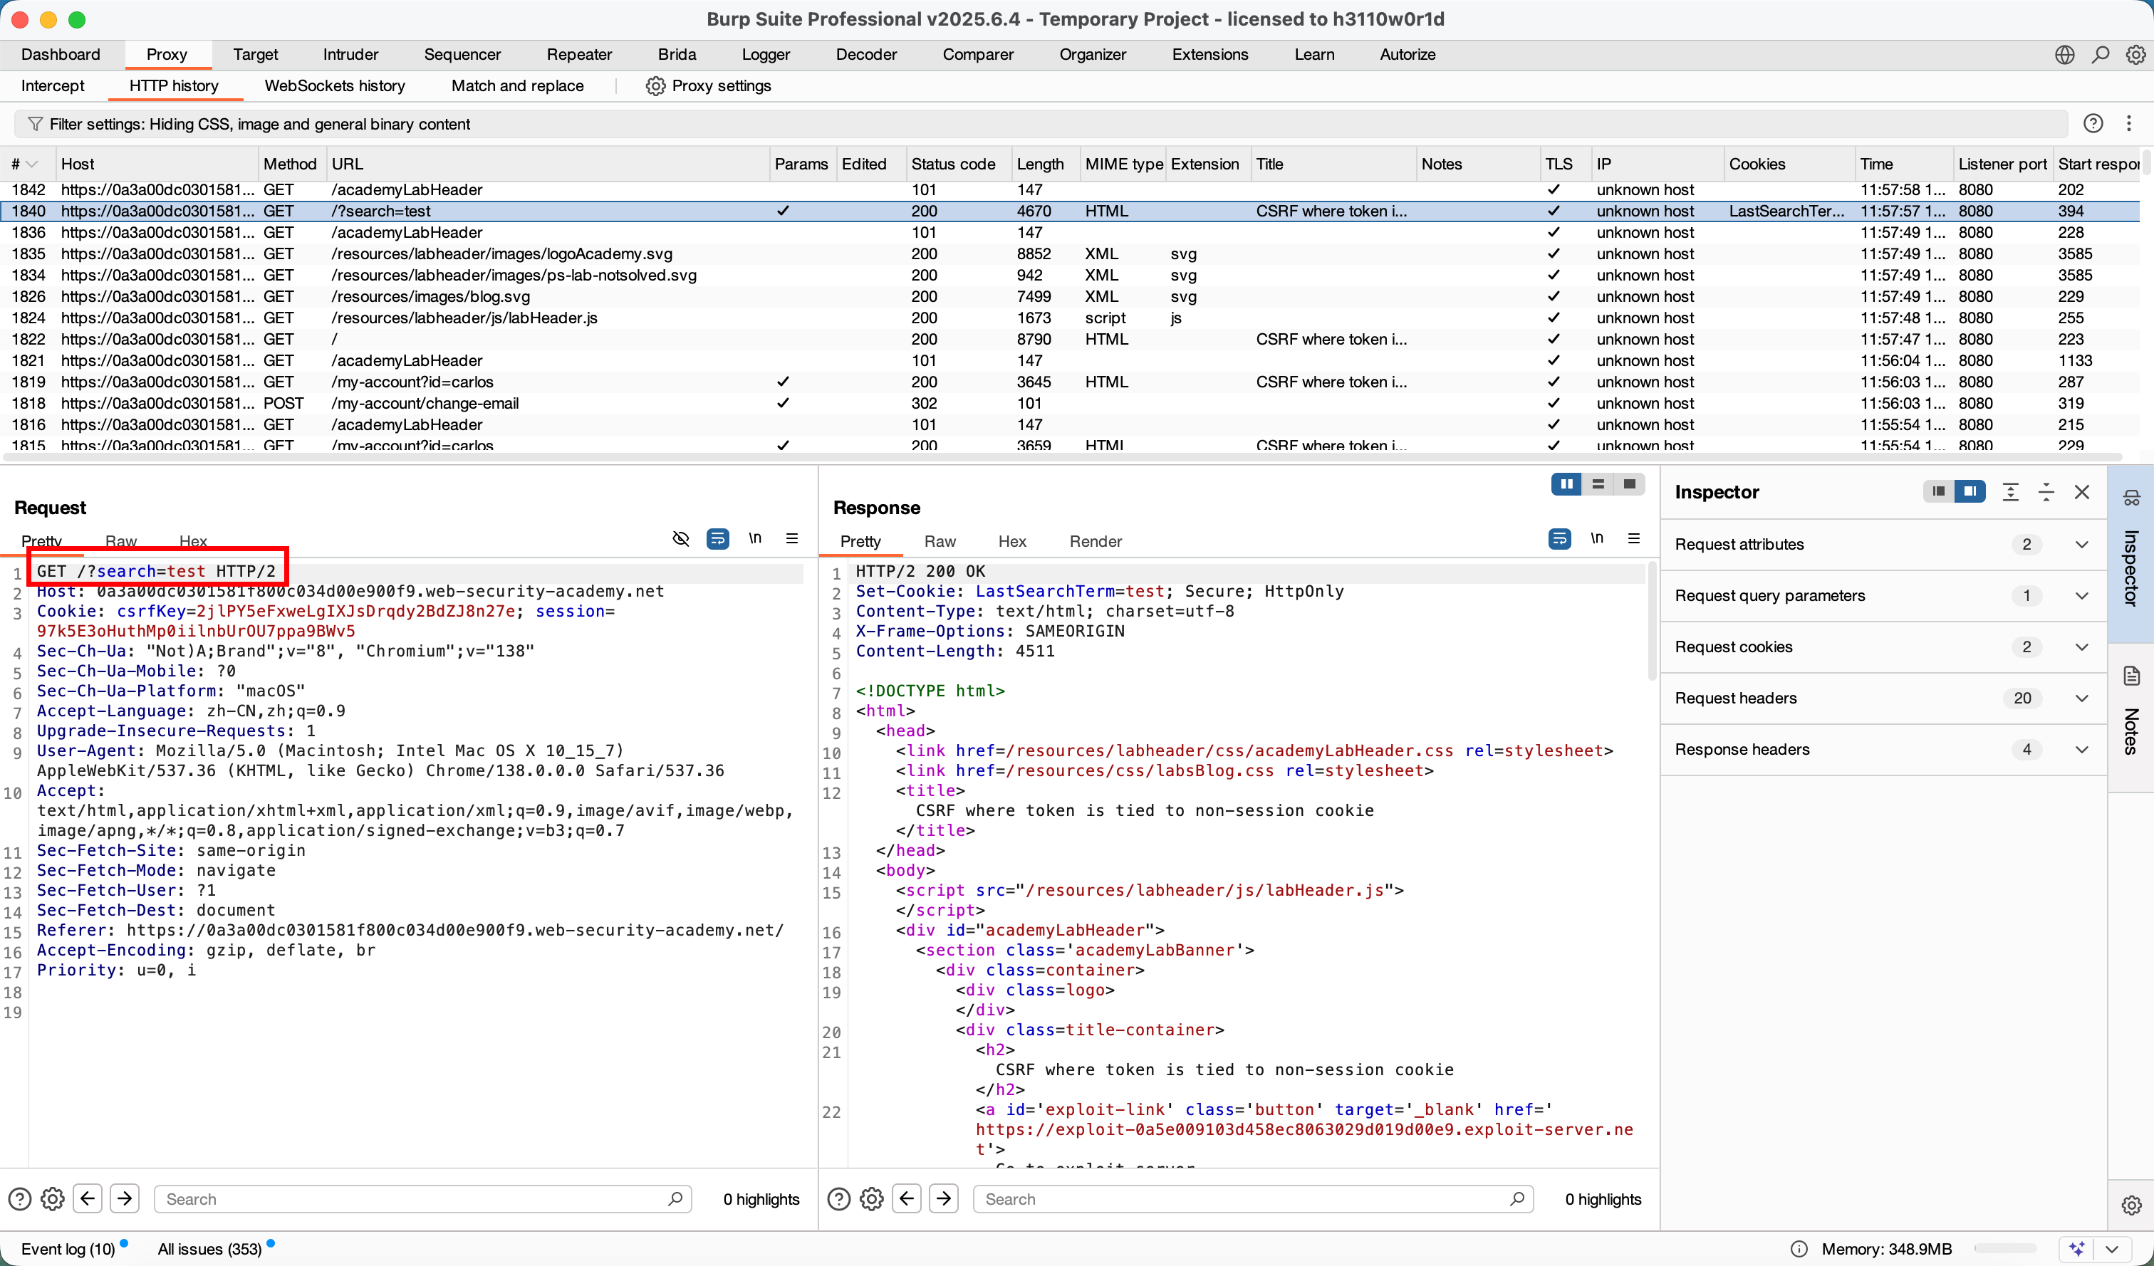Expand the Response headers section

(2081, 749)
